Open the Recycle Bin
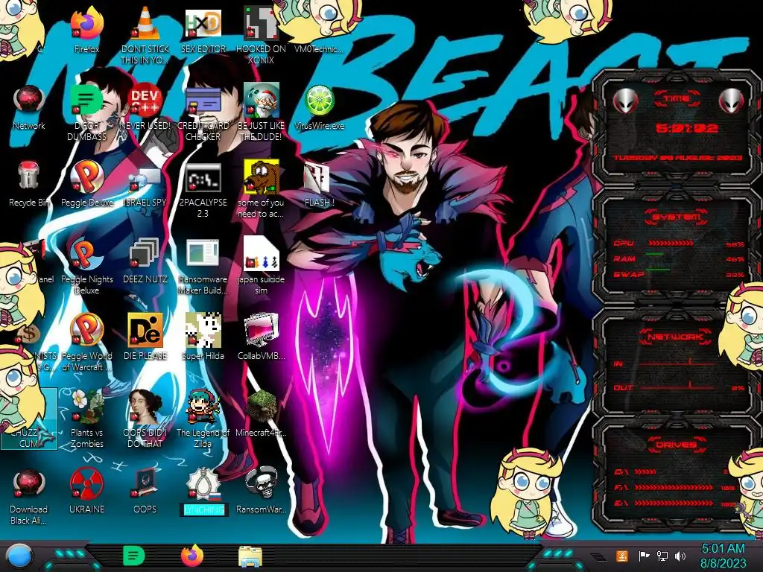Screen dimensions: 763x572 pos(29,177)
